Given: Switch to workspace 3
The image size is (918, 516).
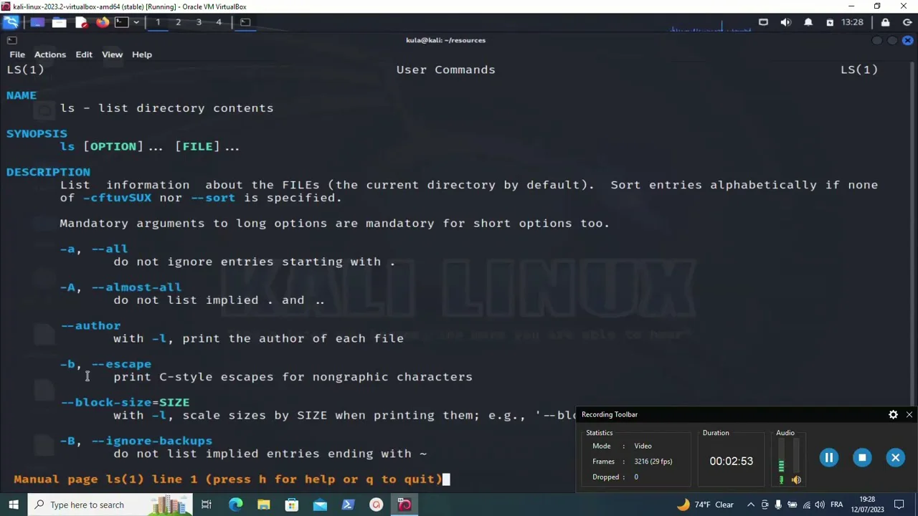Looking at the screenshot, I should (199, 22).
